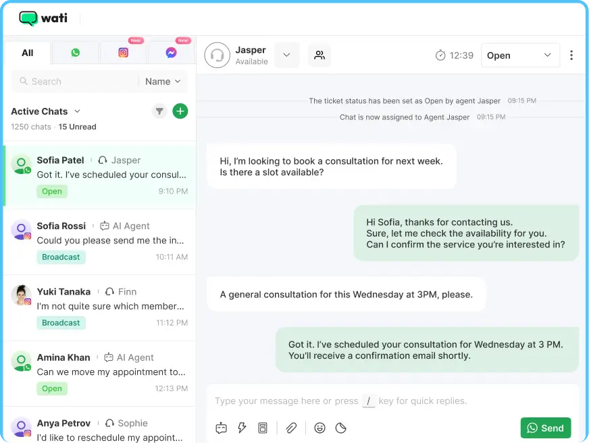Start a new chat with the green plus

coord(180,111)
